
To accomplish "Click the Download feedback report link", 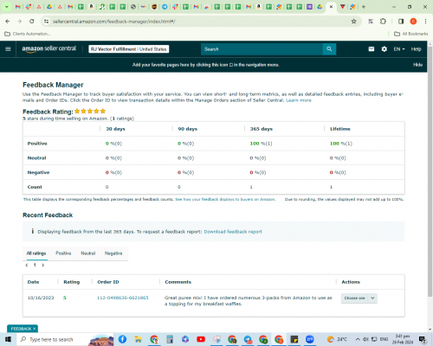I will click(233, 232).
